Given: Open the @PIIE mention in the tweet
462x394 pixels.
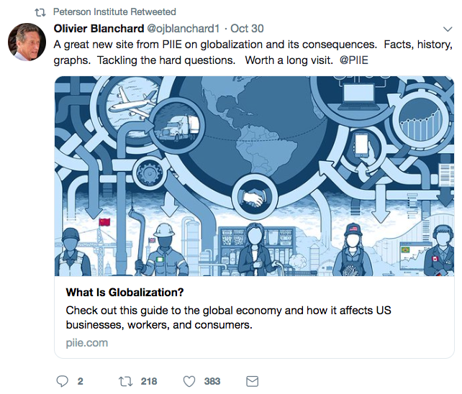Looking at the screenshot, I should click(353, 60).
